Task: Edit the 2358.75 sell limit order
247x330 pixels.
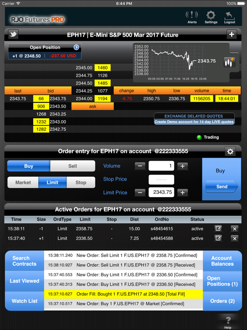Action: pyautogui.click(x=218, y=229)
